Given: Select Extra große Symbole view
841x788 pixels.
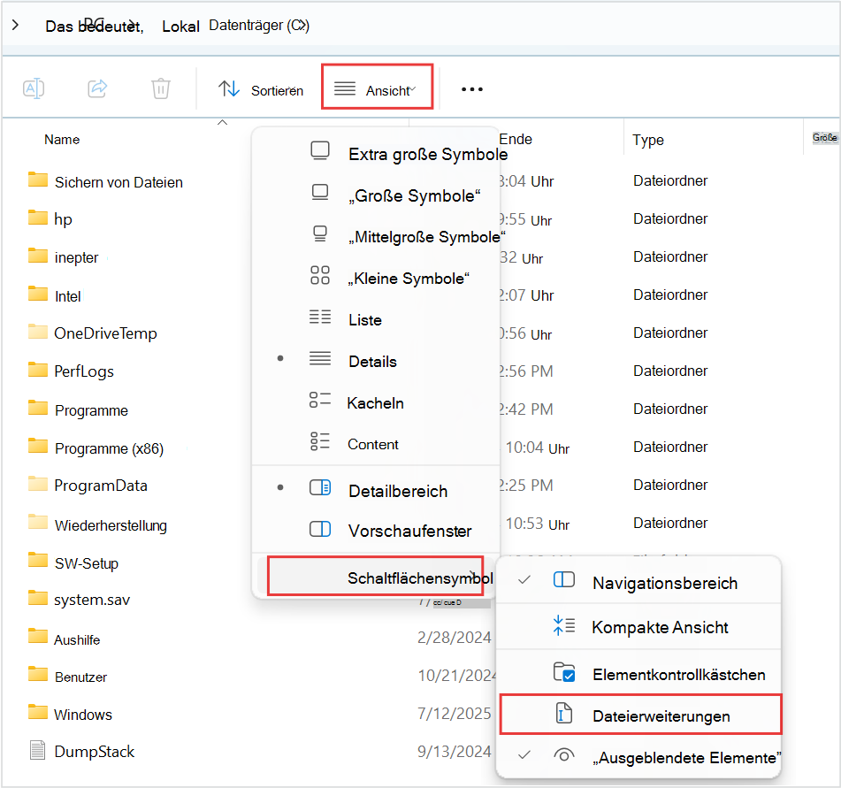Looking at the screenshot, I should [376, 153].
